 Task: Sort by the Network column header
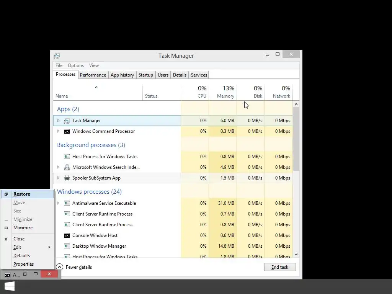(279, 92)
